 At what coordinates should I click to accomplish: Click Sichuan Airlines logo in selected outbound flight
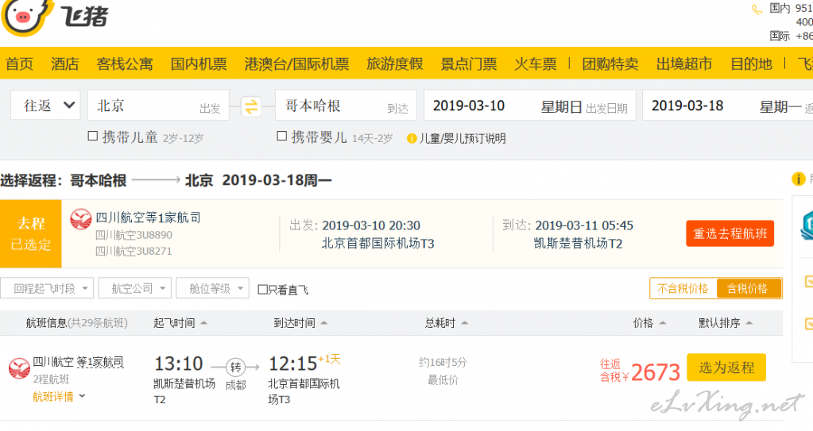[81, 219]
